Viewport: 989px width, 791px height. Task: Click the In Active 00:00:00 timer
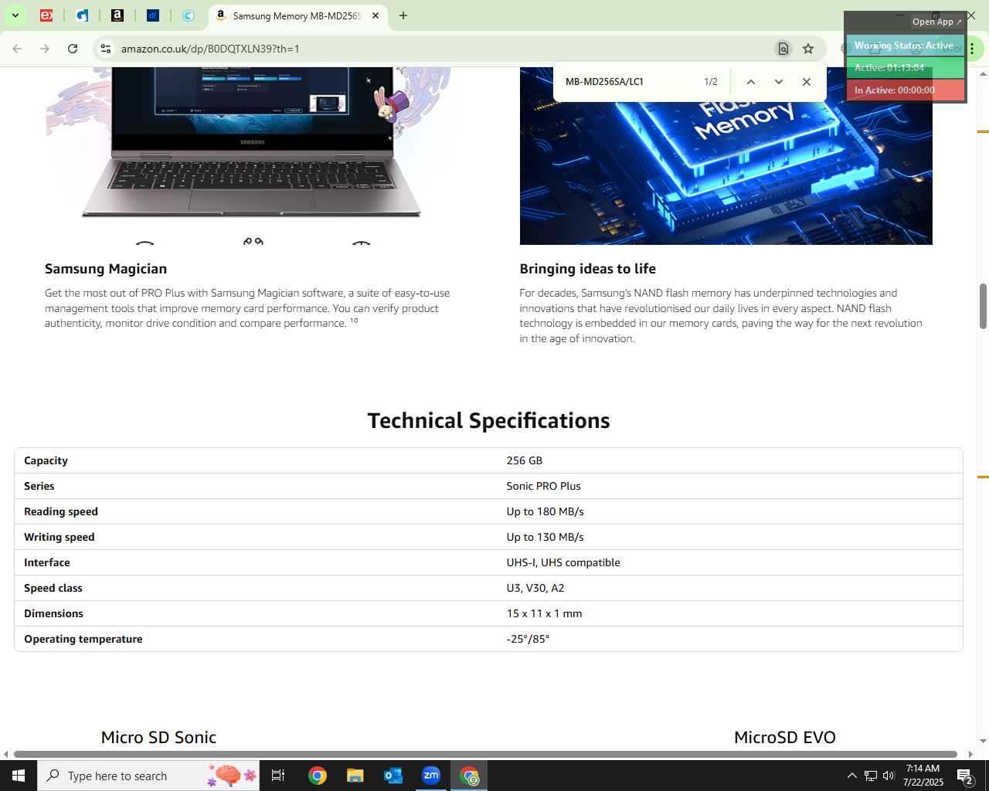coord(905,90)
